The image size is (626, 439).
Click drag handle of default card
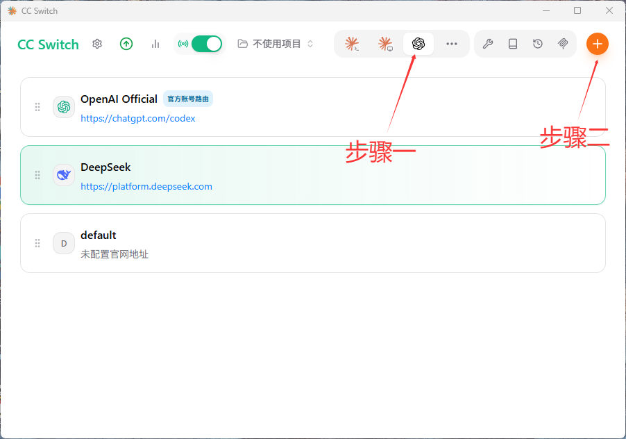(x=37, y=243)
